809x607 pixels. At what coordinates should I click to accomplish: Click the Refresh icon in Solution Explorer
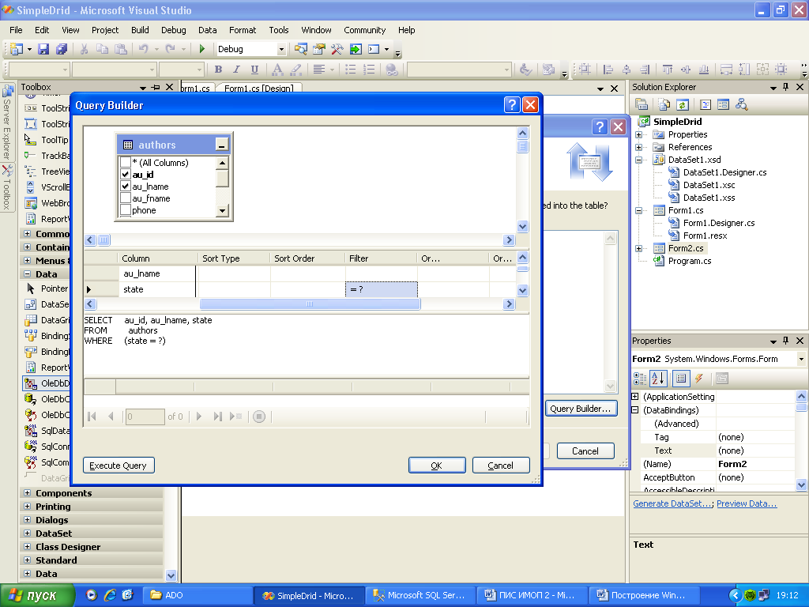(x=683, y=105)
